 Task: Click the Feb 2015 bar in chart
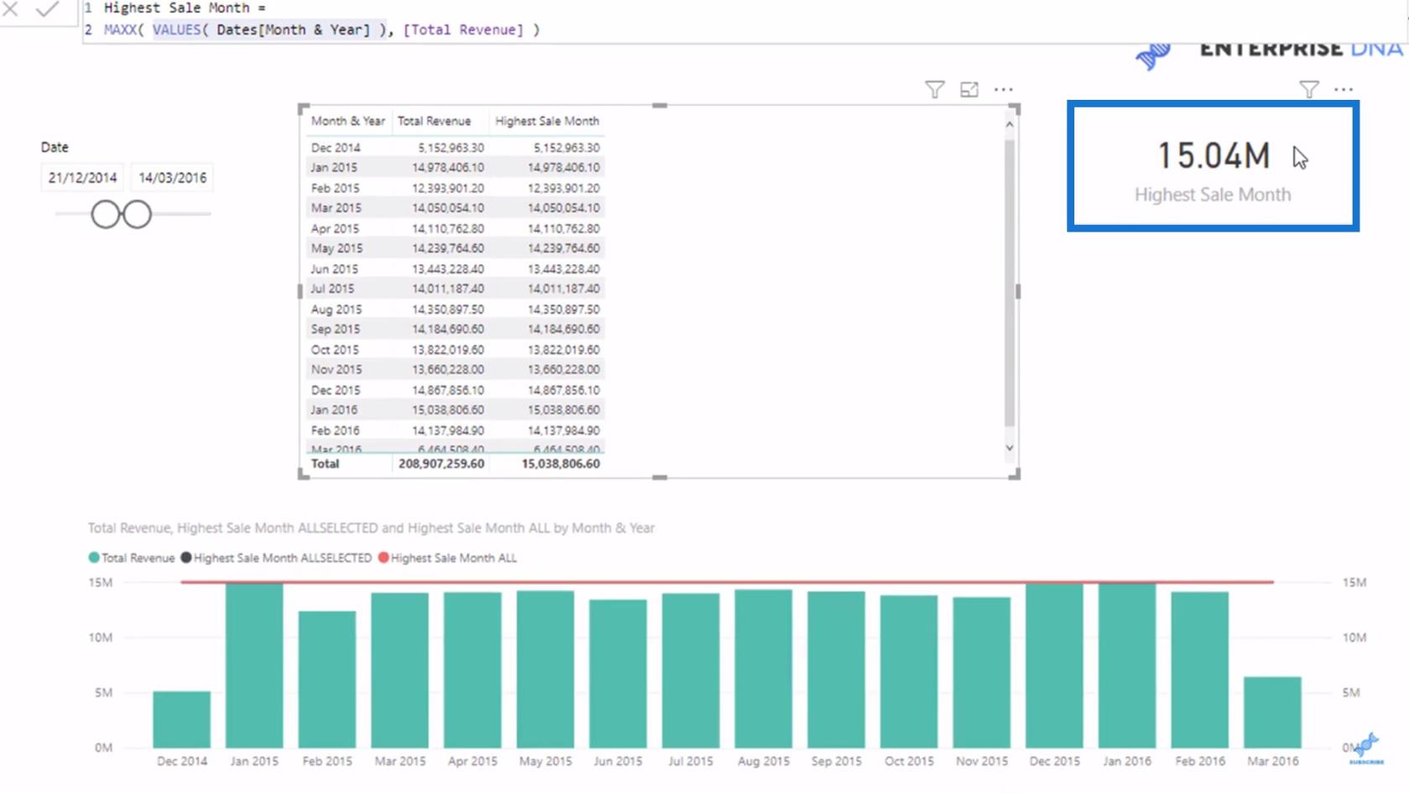327,680
